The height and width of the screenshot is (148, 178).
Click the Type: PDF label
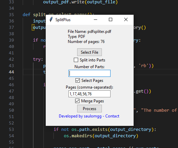[76, 37]
